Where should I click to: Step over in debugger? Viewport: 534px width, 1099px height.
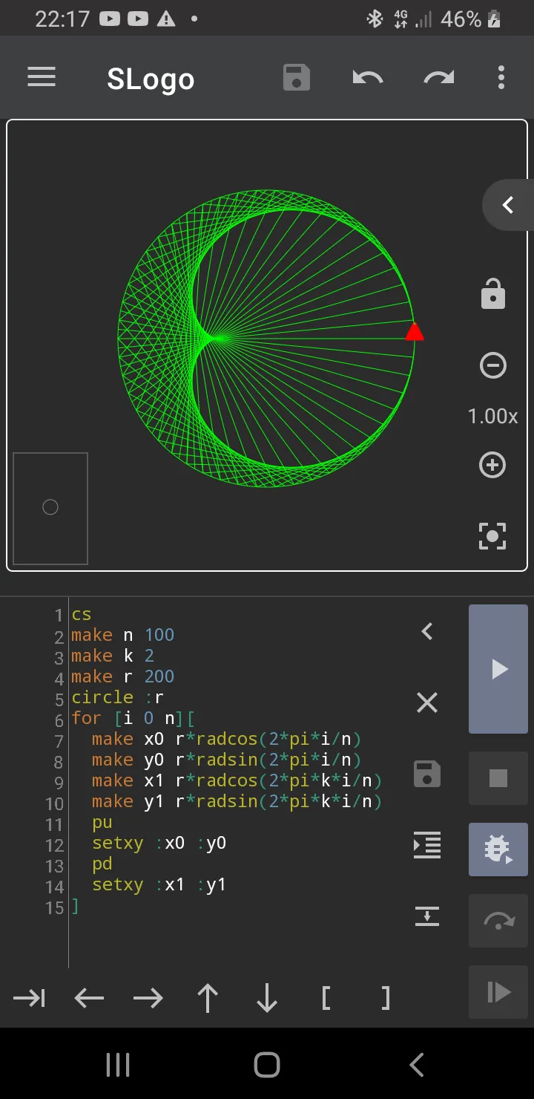pos(498,920)
